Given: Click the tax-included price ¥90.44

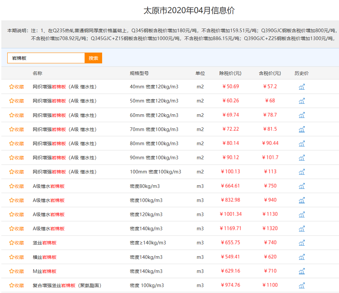Looking at the screenshot, I should click(270, 143).
